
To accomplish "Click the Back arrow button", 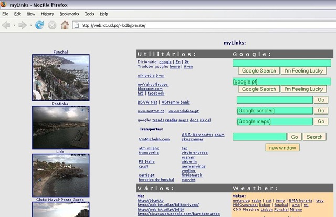I will (6, 25).
